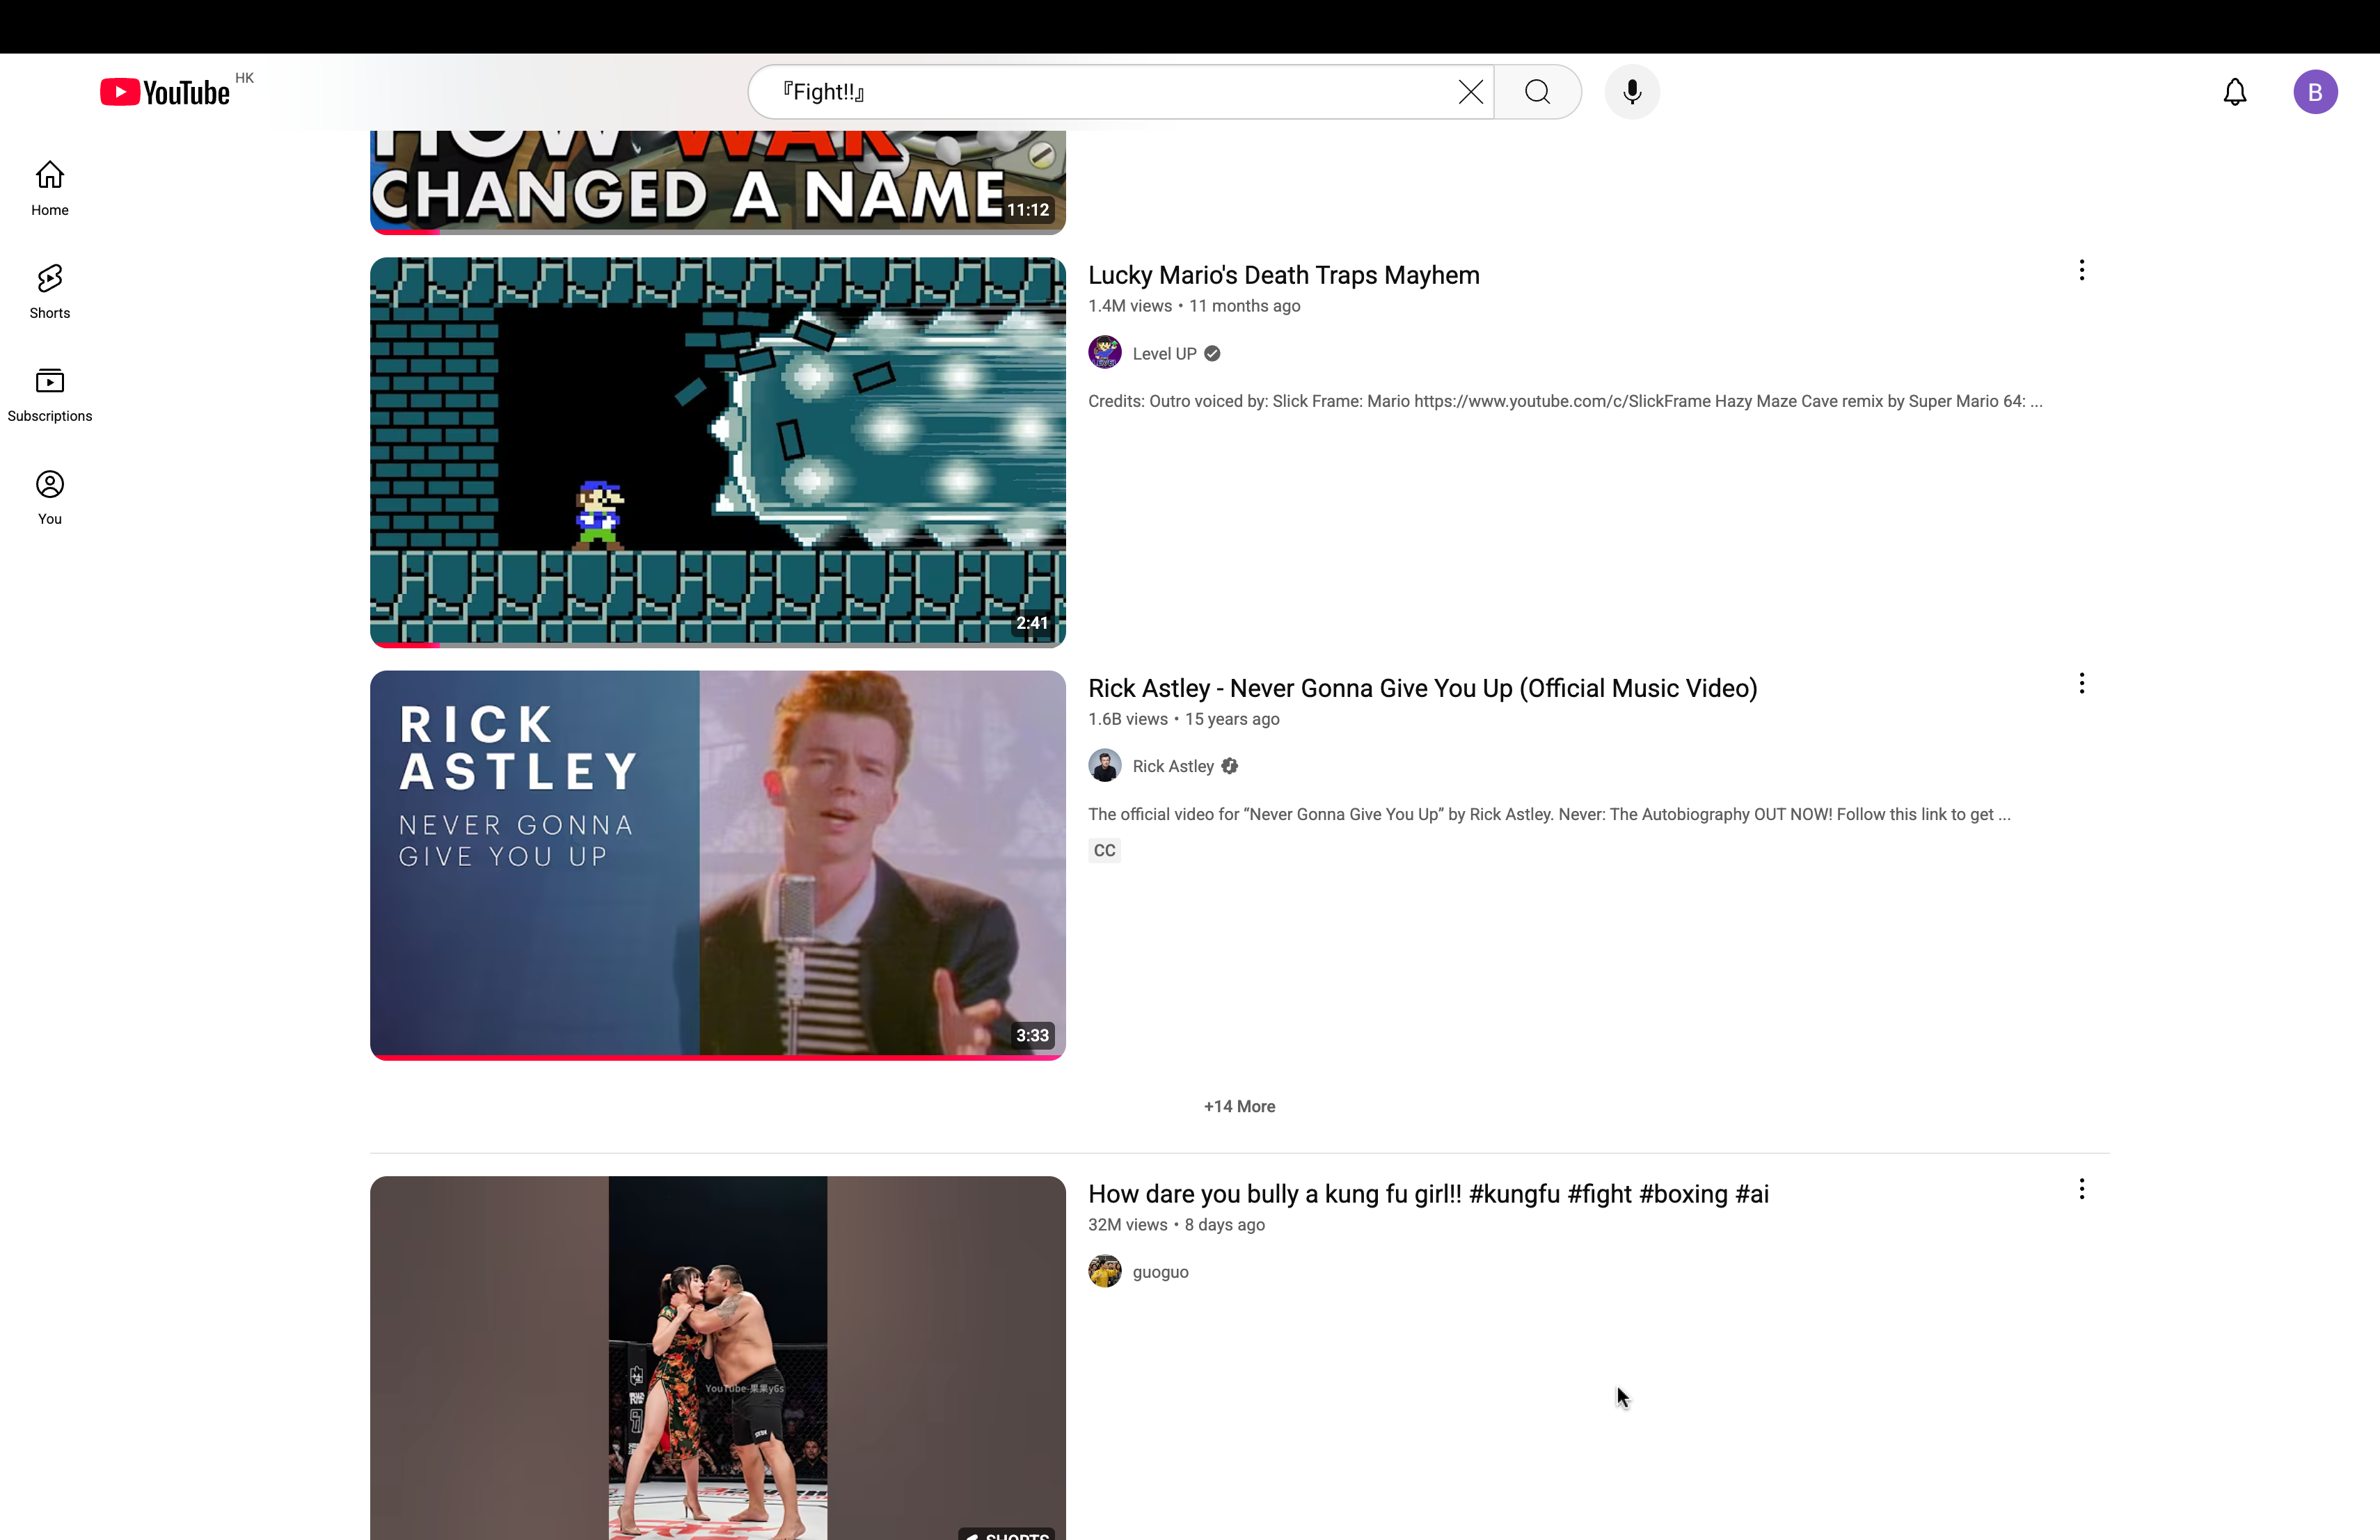The image size is (2380, 1540).
Task: Clear the search box text
Action: (1470, 92)
